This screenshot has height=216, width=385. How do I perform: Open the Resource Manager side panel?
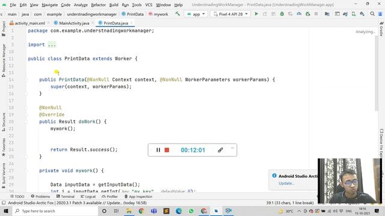tap(4, 60)
